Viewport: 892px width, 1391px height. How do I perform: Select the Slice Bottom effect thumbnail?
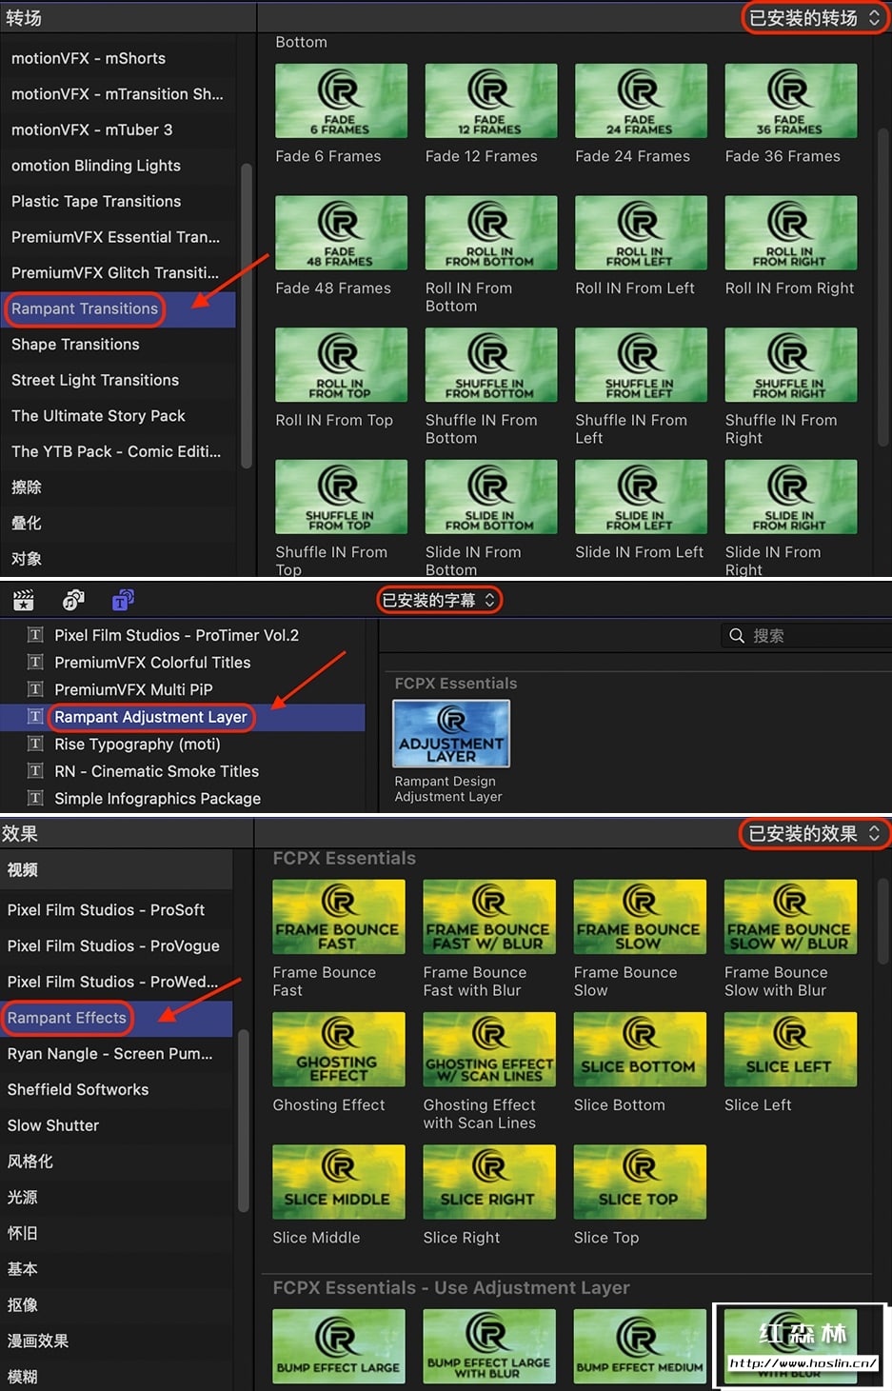pyautogui.click(x=640, y=1049)
